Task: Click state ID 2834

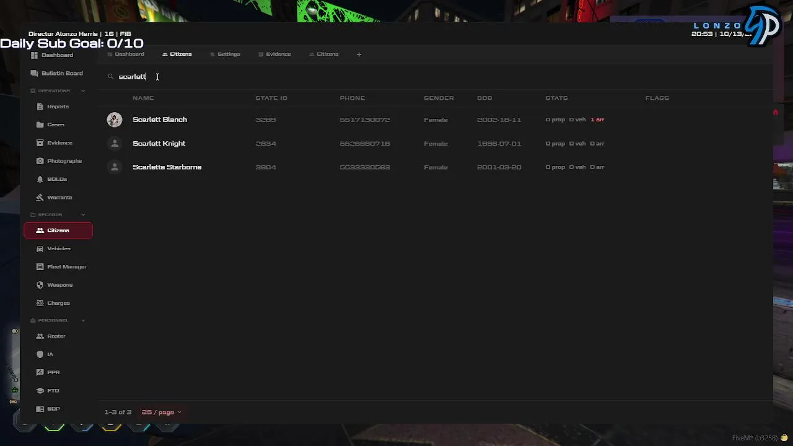Action: pos(266,144)
